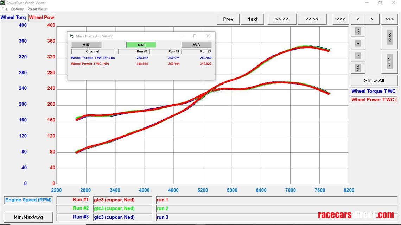Click the Show All button
401x225 pixels.
click(x=374, y=80)
